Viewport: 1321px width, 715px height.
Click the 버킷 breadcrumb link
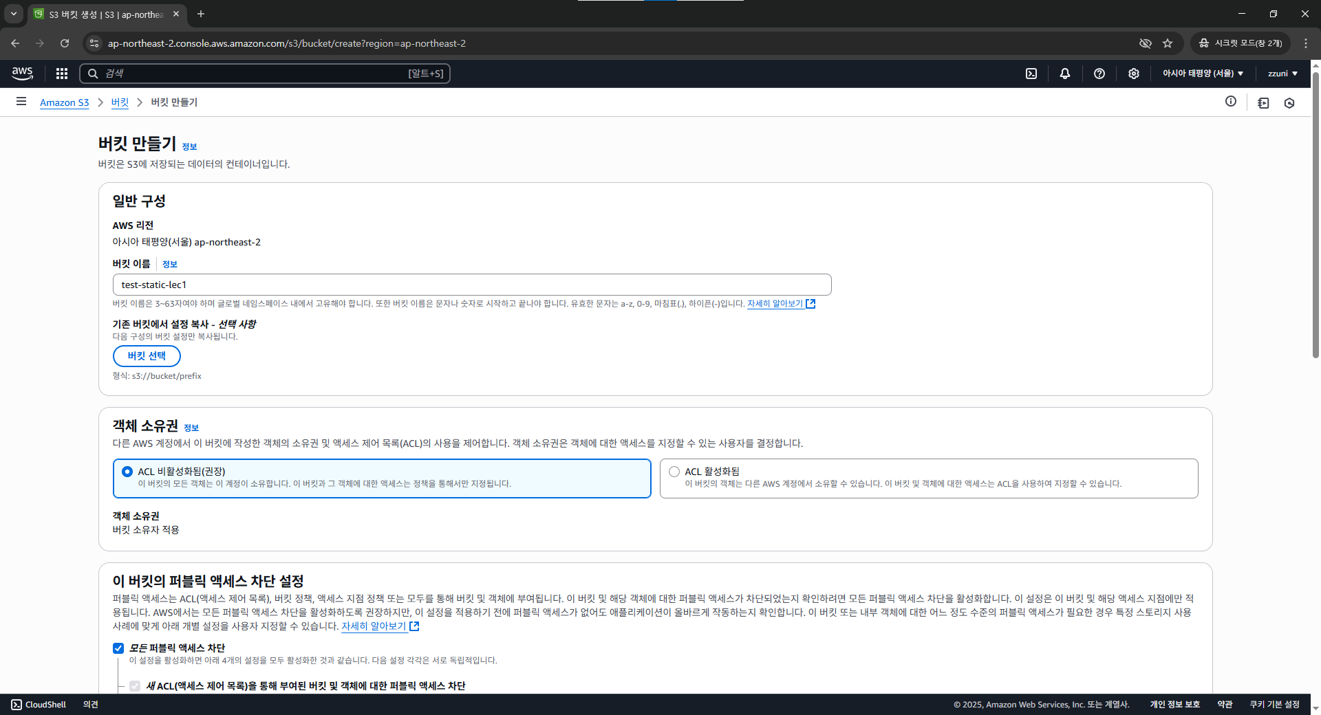[x=120, y=102]
